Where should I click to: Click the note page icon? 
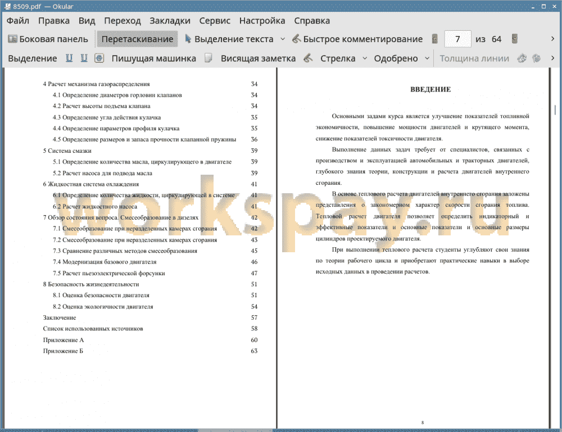pos(209,58)
